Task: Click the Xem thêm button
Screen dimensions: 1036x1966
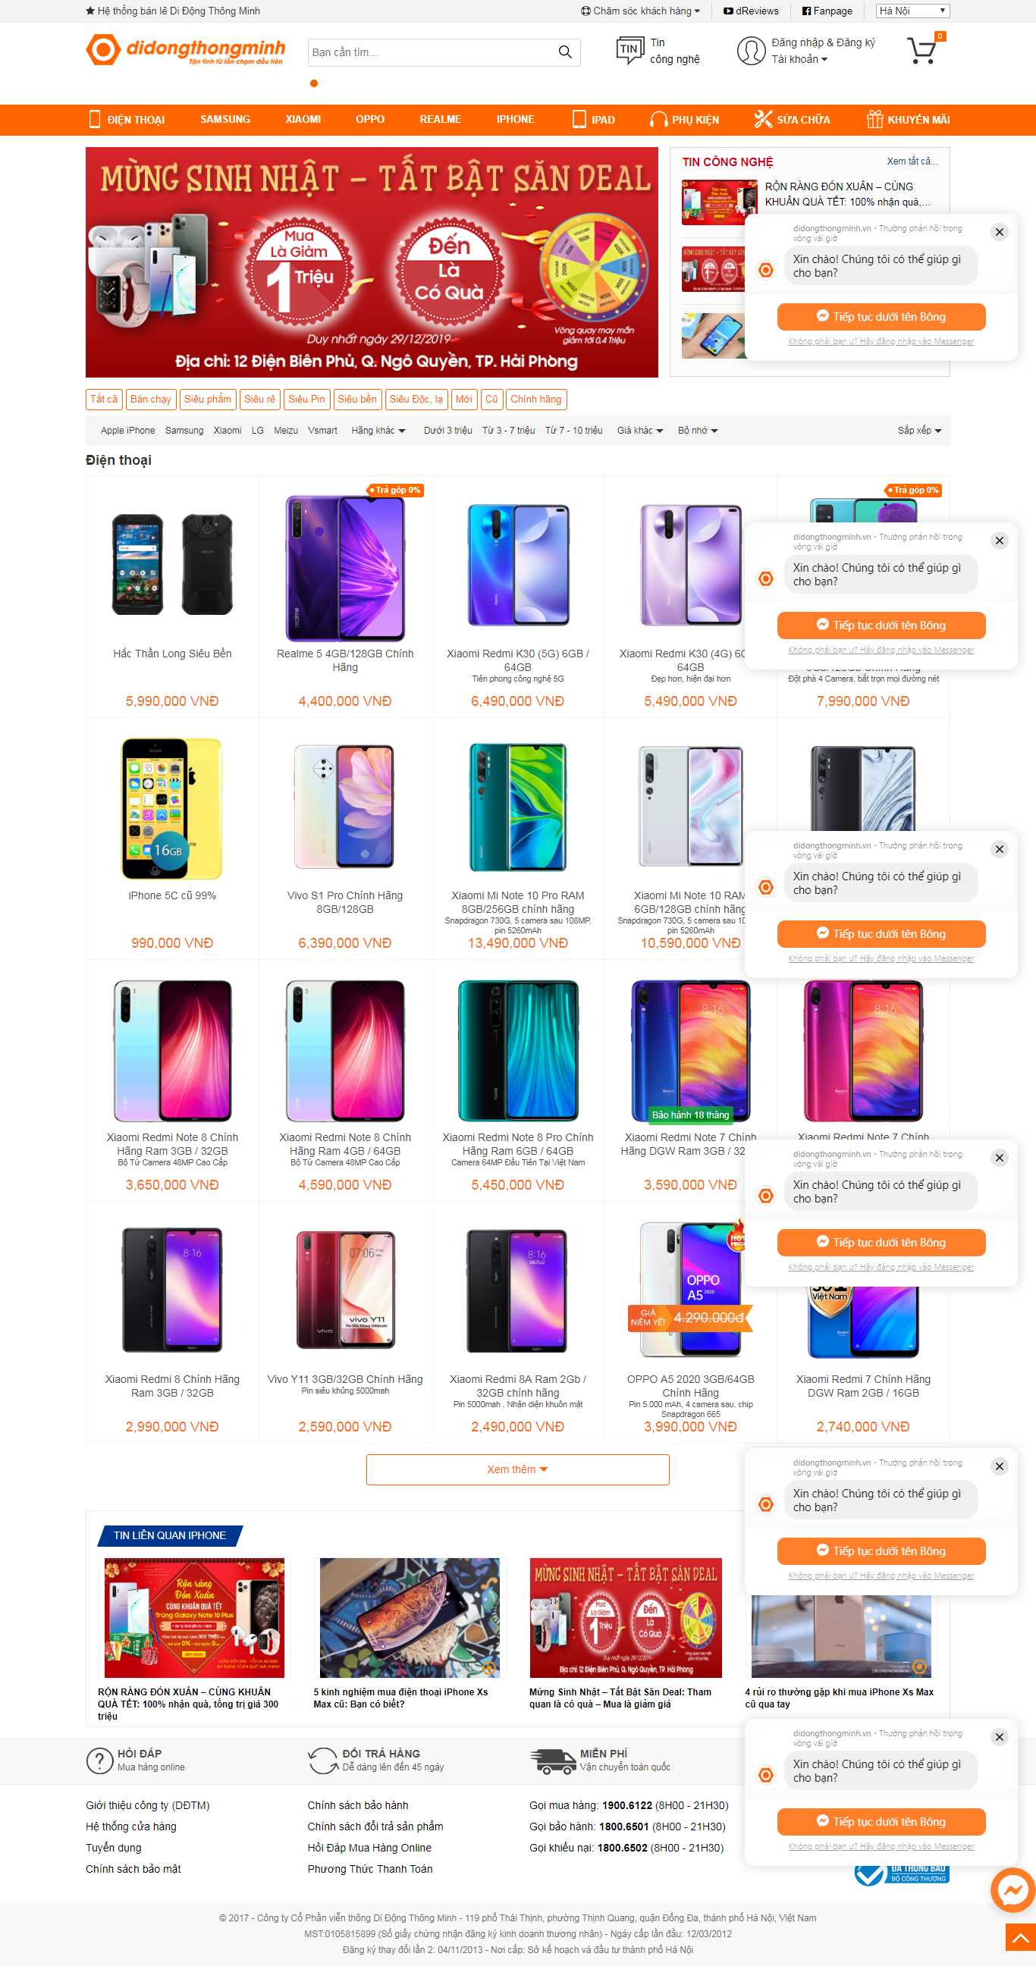Action: 517,1469
